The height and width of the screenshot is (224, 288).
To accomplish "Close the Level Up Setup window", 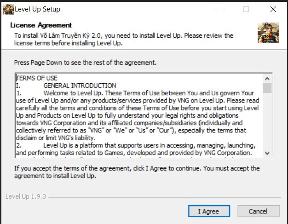I will click(273, 9).
